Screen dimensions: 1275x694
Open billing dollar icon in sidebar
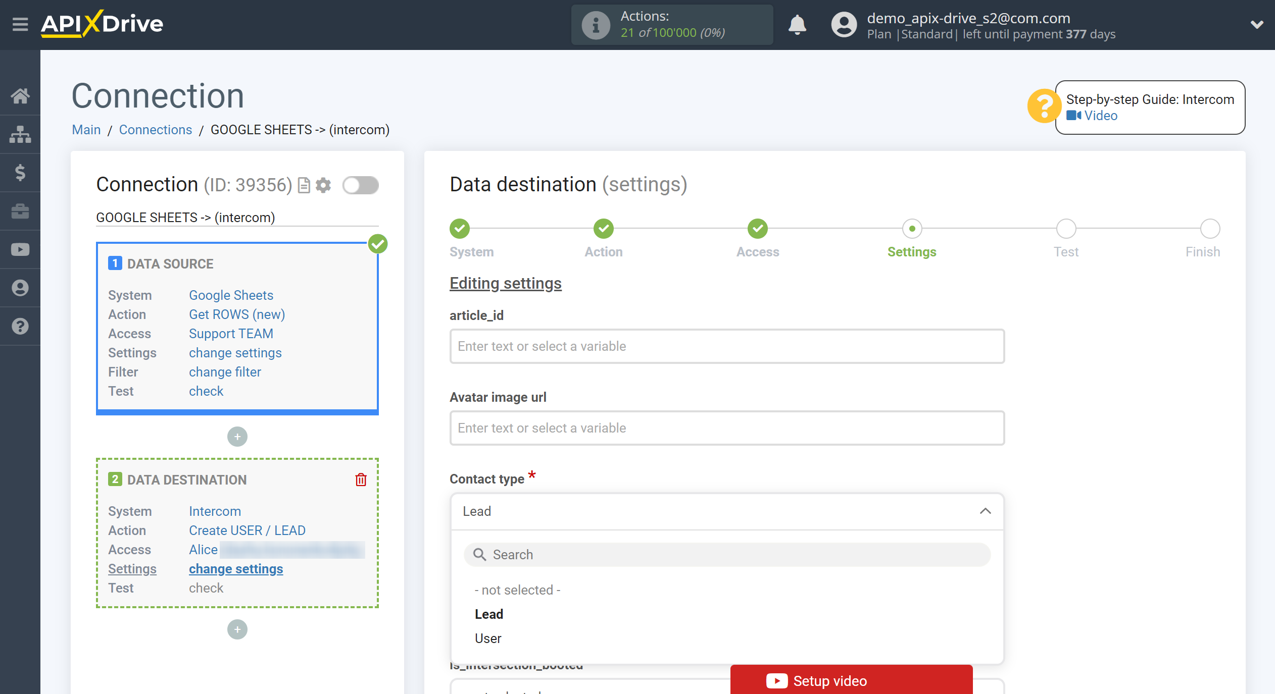click(x=20, y=173)
